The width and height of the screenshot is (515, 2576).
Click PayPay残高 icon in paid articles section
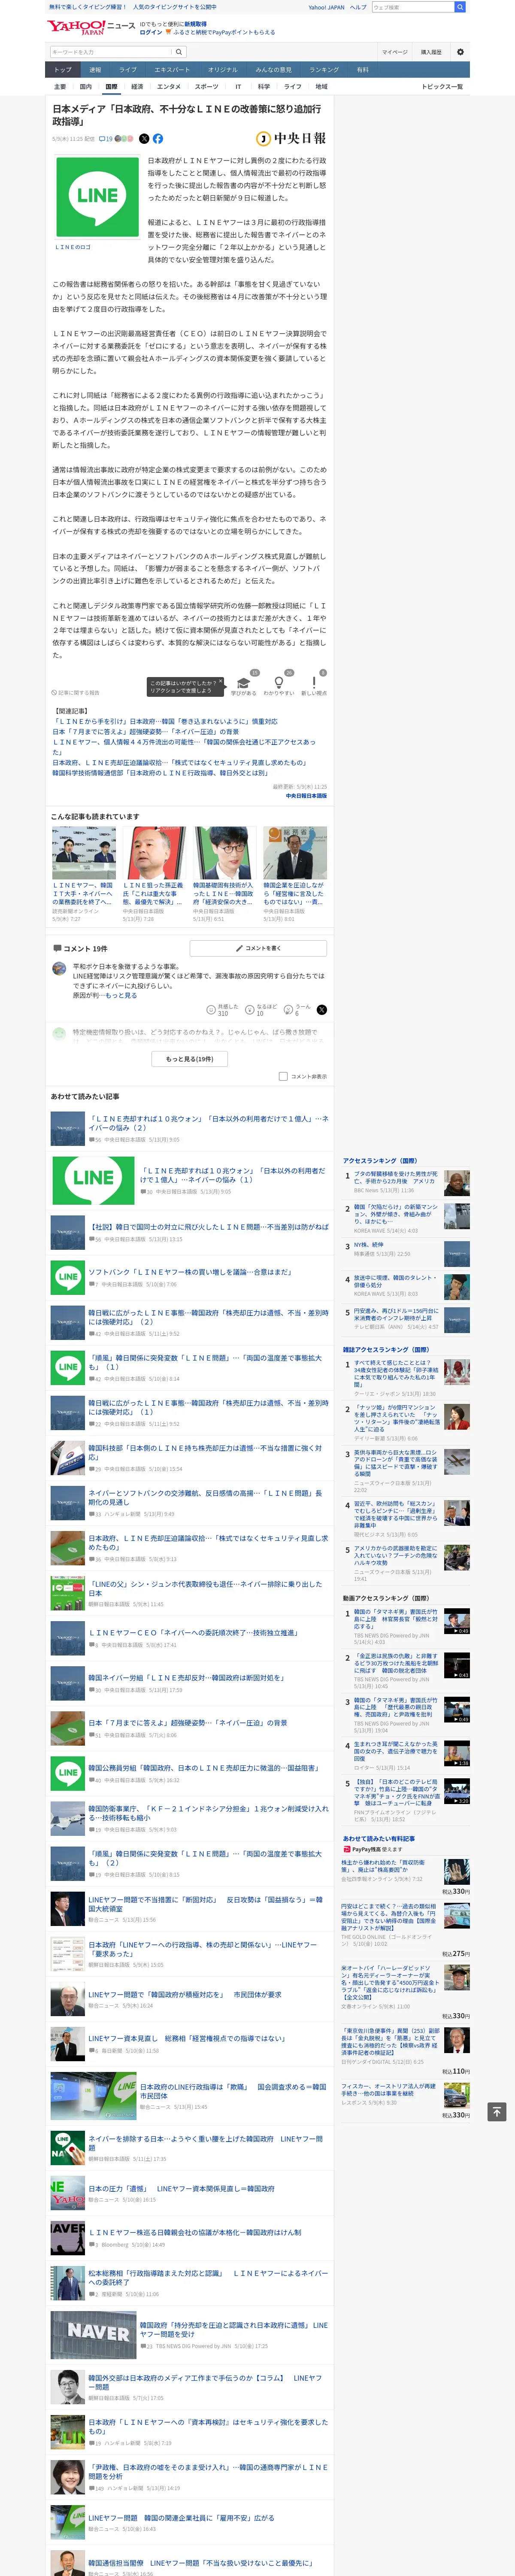click(347, 1849)
